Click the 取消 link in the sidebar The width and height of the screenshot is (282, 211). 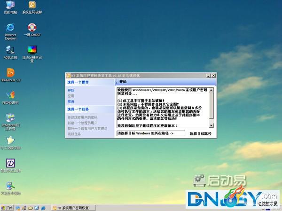coord(71,102)
